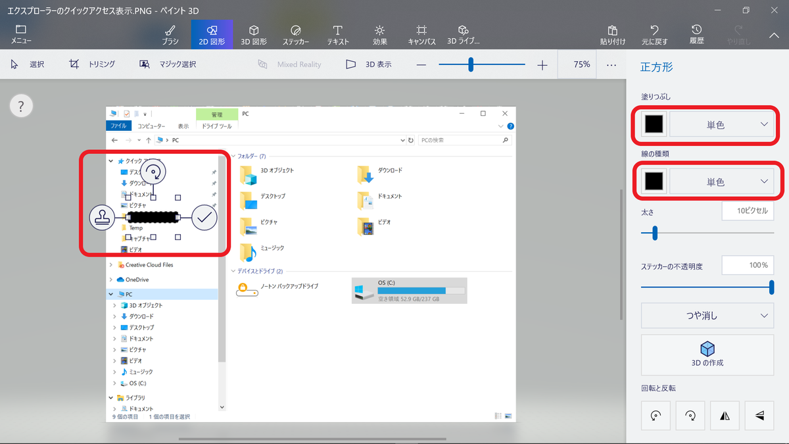Viewport: 789px width, 444px height.
Task: Click the 表示 tab in Explorer image
Action: (183, 126)
